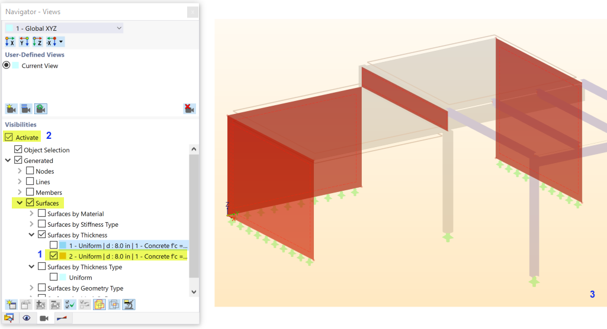The image size is (607, 329).
Task: Click yellow color swatch of thickness 2
Action: [63, 256]
